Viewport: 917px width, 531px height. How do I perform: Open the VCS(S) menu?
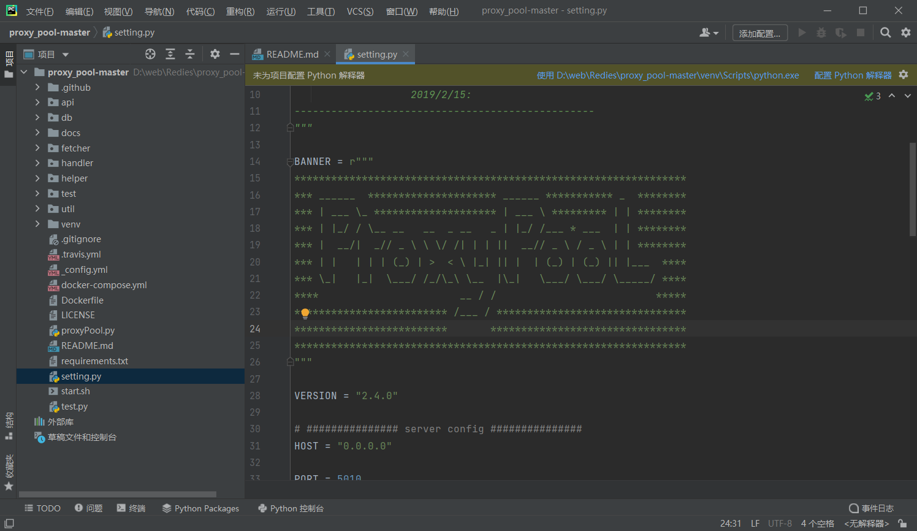360,11
